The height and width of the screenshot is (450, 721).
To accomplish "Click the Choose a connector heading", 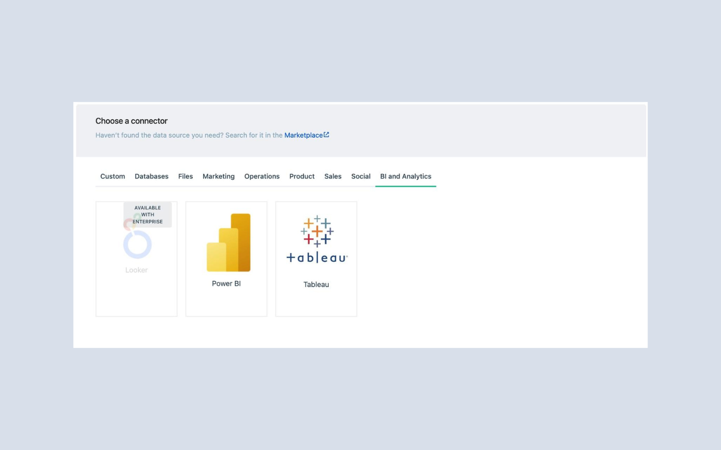I will point(131,121).
